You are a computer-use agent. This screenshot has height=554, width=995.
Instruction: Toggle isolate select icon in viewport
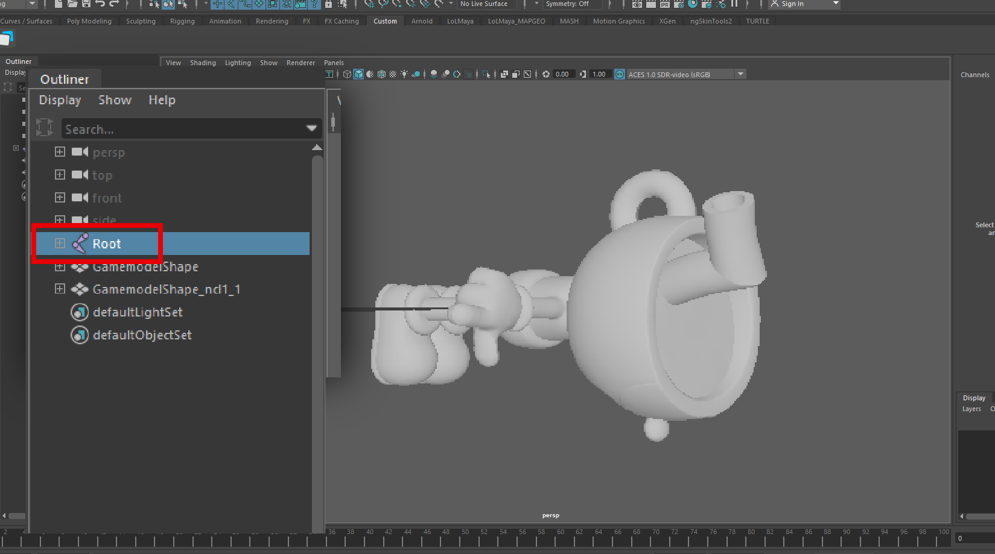pyautogui.click(x=486, y=74)
